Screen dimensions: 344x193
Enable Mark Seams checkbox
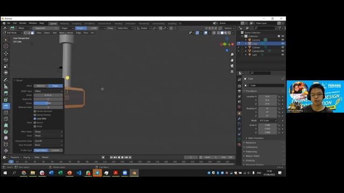[x=35, y=123]
